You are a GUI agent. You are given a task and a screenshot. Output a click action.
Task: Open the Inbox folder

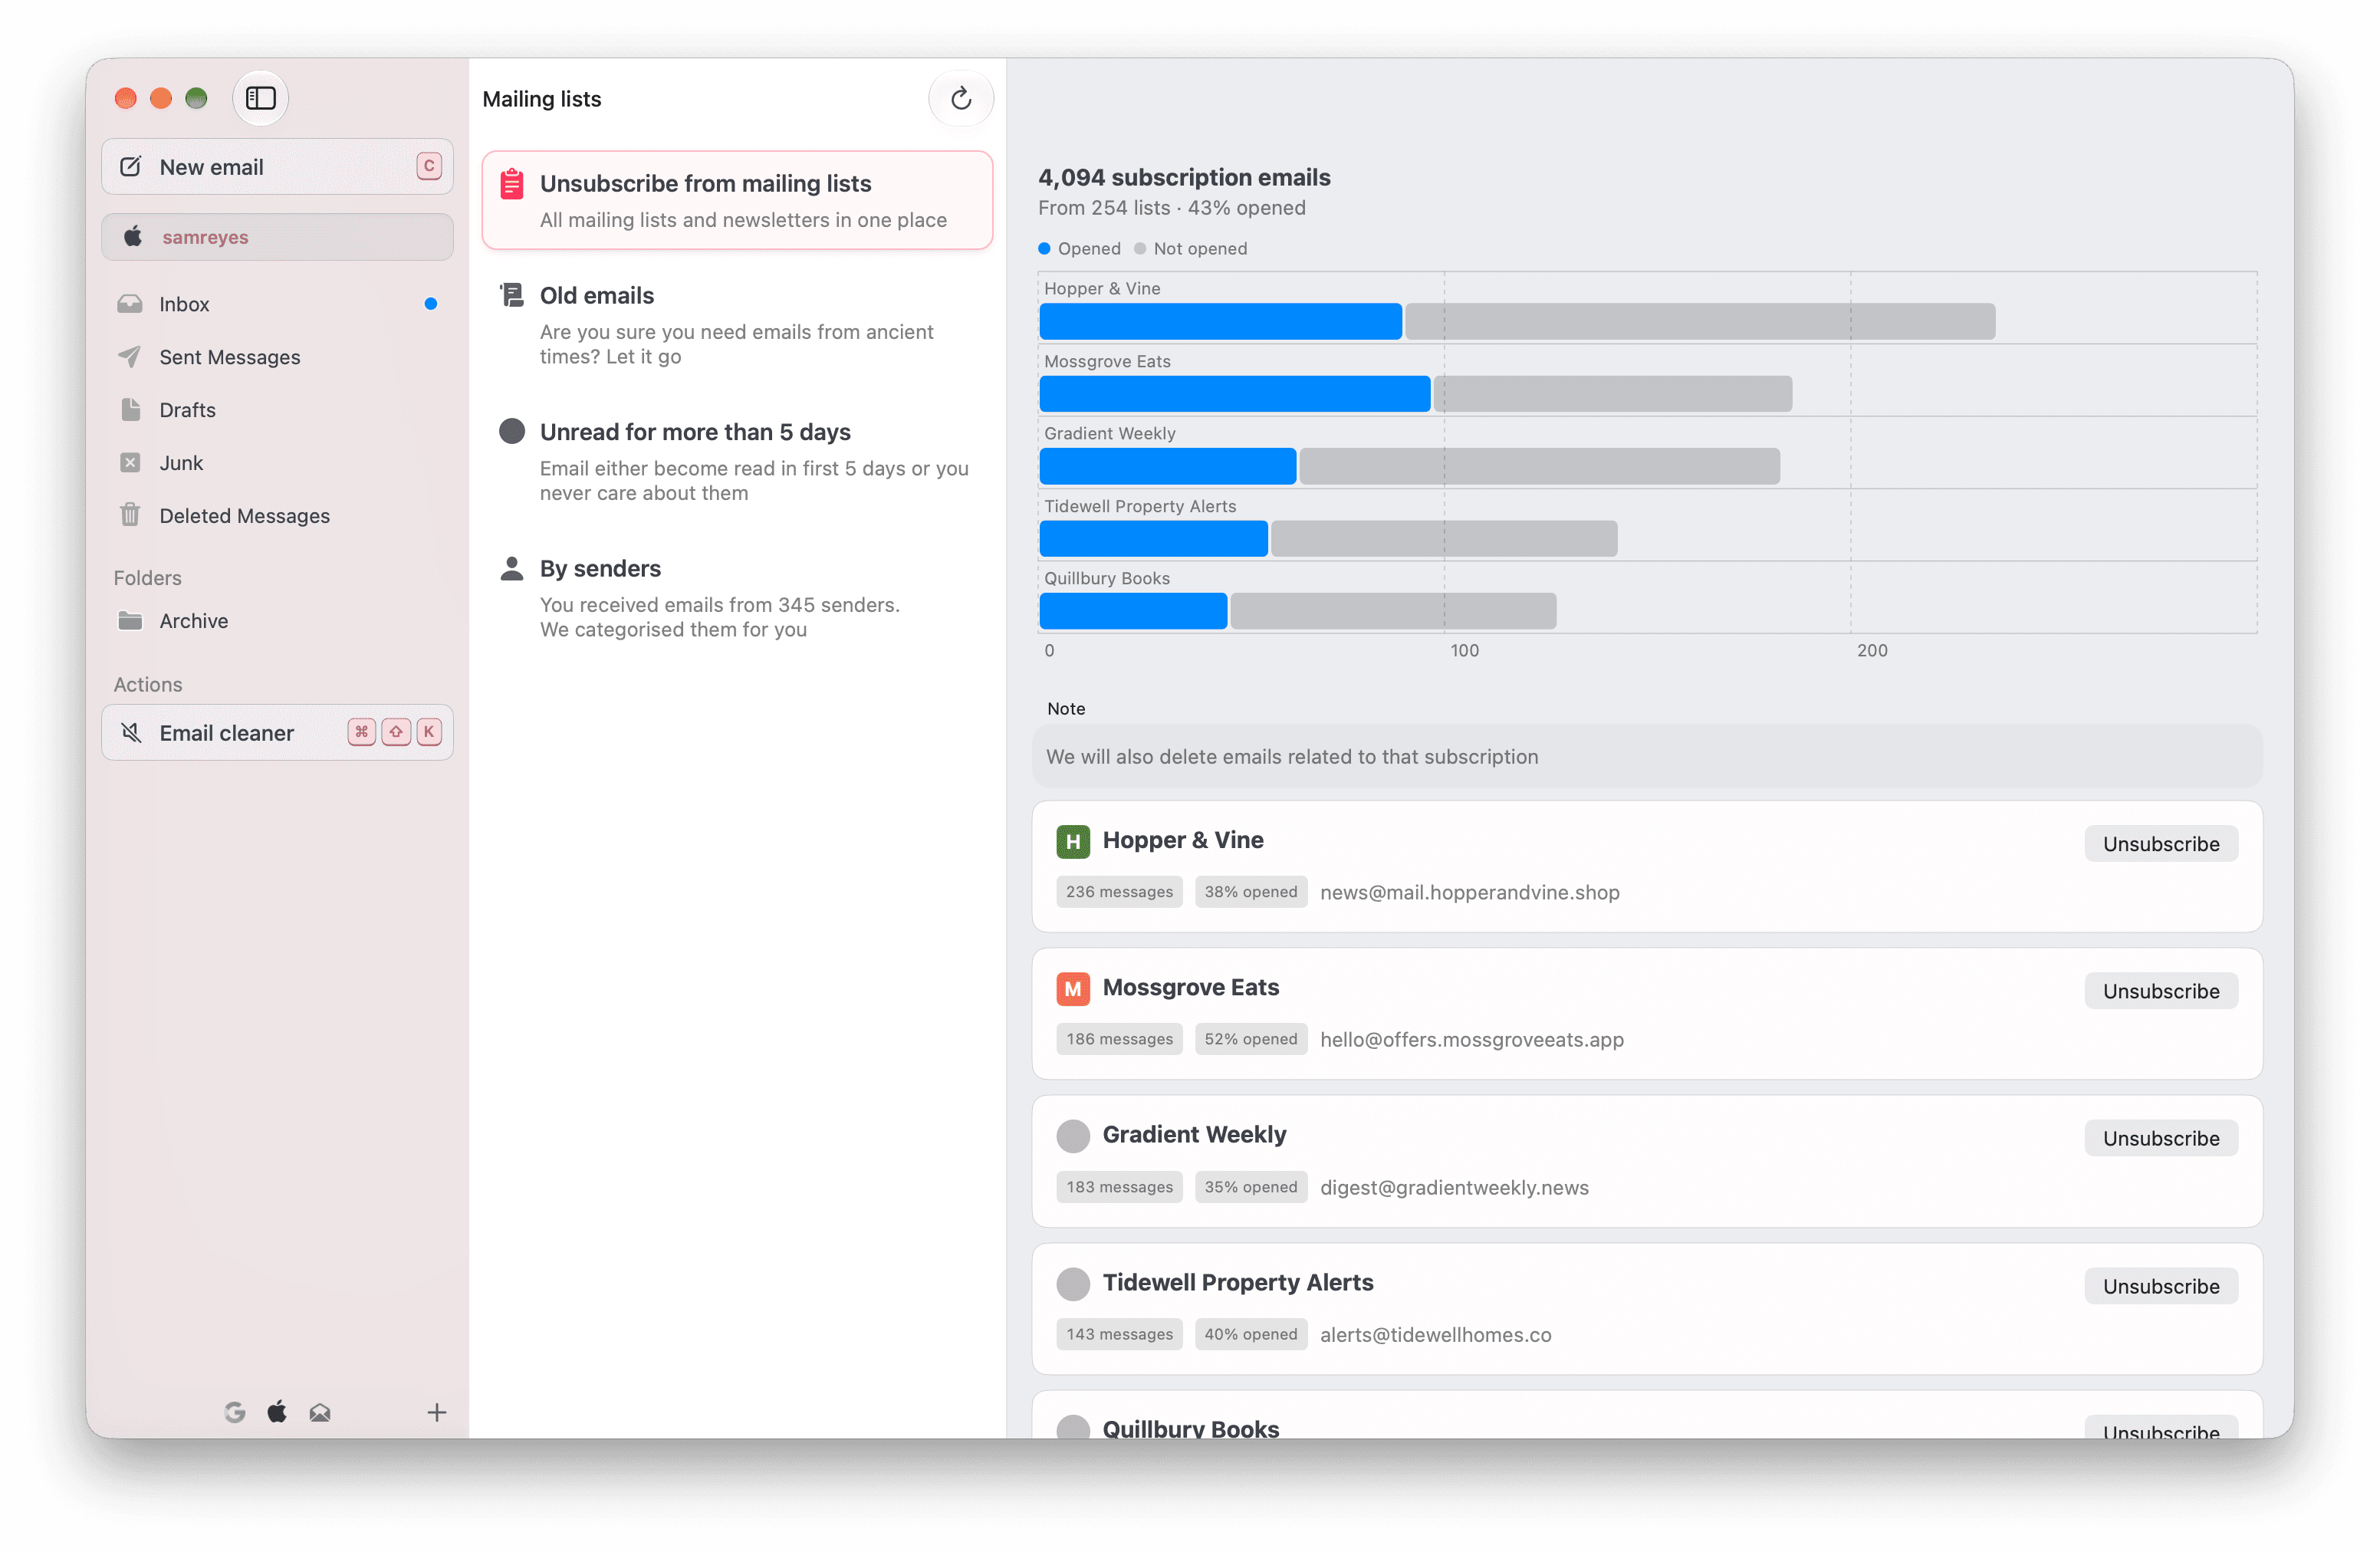coord(277,304)
